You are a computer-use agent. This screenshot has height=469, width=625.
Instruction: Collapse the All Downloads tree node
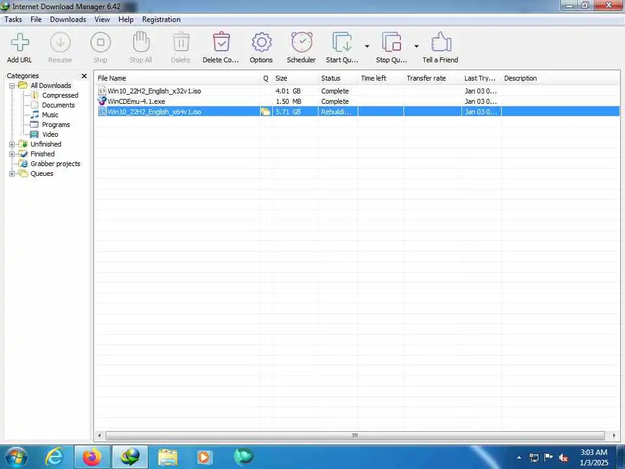pos(12,85)
